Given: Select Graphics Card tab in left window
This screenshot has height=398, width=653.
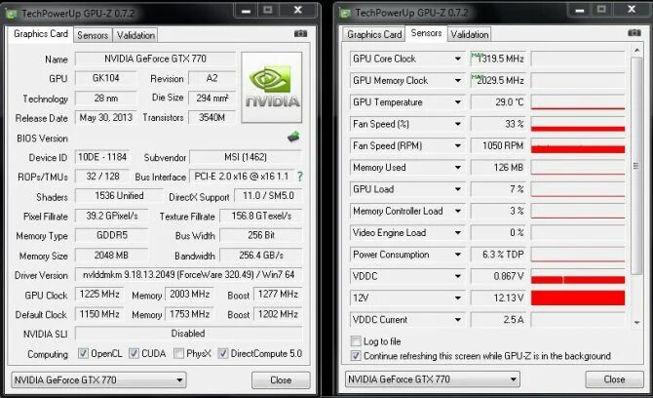Looking at the screenshot, I should (40, 34).
